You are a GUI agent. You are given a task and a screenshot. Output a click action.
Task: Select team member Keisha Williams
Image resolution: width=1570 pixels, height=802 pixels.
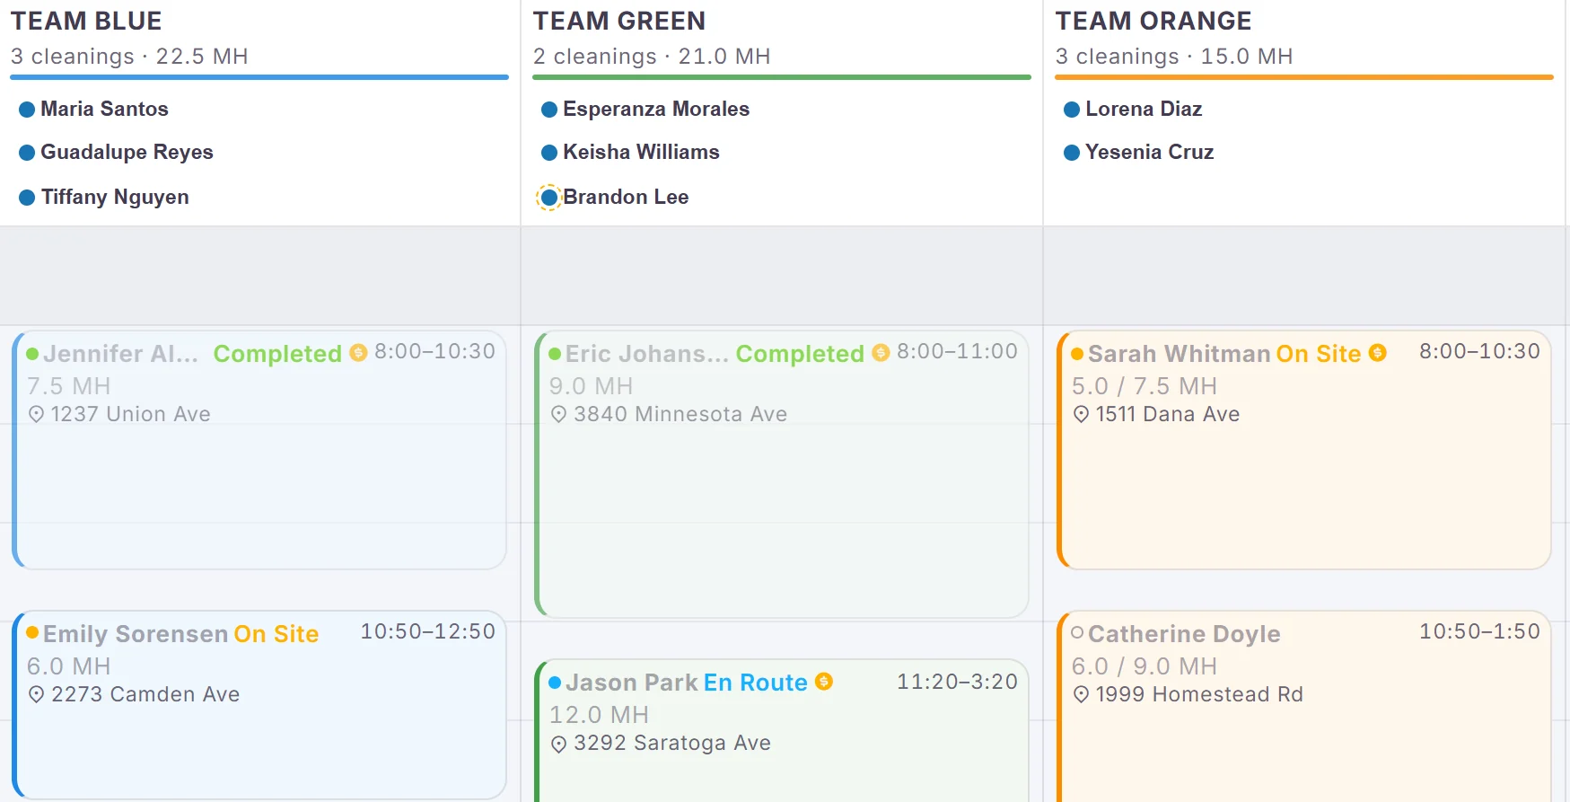tap(641, 152)
